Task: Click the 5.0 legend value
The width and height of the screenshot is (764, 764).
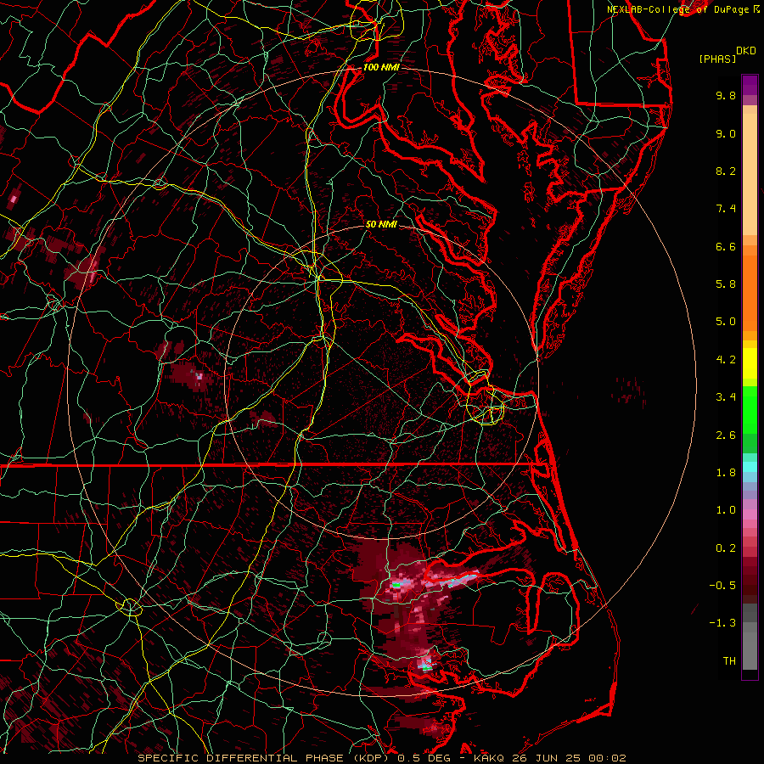Action: (x=726, y=322)
